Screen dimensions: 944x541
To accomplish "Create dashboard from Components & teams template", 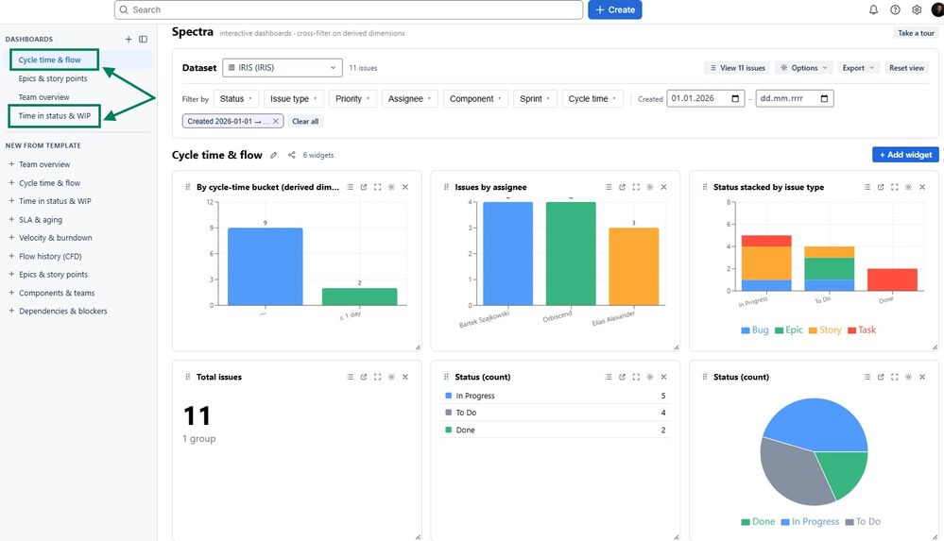I will pyautogui.click(x=57, y=293).
